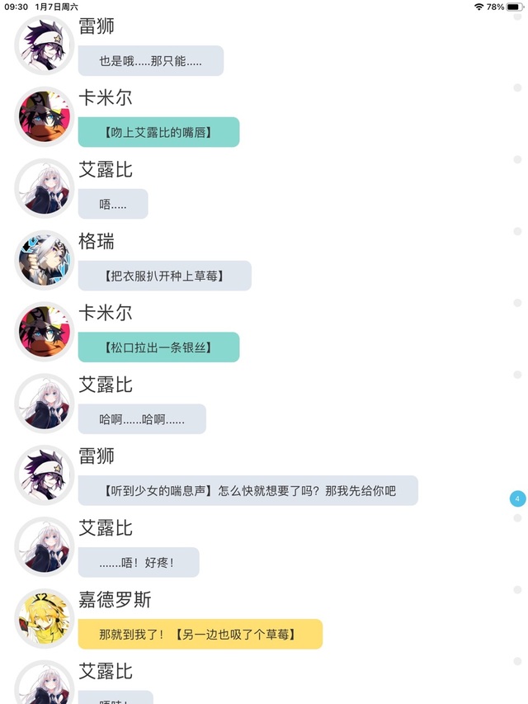Select the first teal bubble from 卡米尔

pyautogui.click(x=159, y=132)
